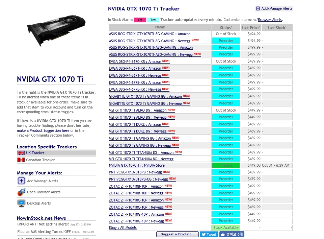
Task: Click the In Stock status for NVIDIA Store
Action: pos(226,165)
